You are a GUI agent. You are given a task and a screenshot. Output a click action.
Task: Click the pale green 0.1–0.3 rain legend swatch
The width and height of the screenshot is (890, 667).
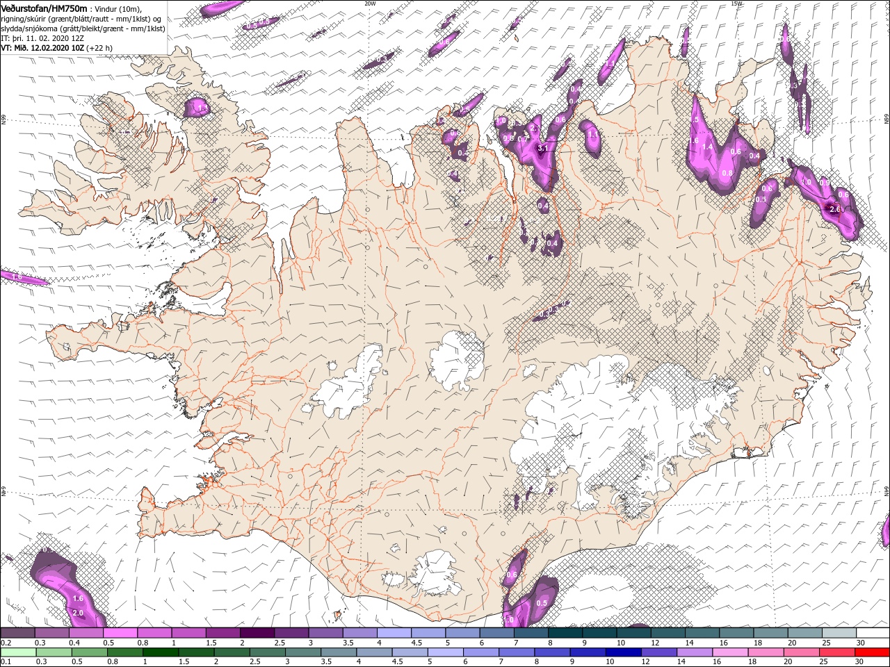17,652
